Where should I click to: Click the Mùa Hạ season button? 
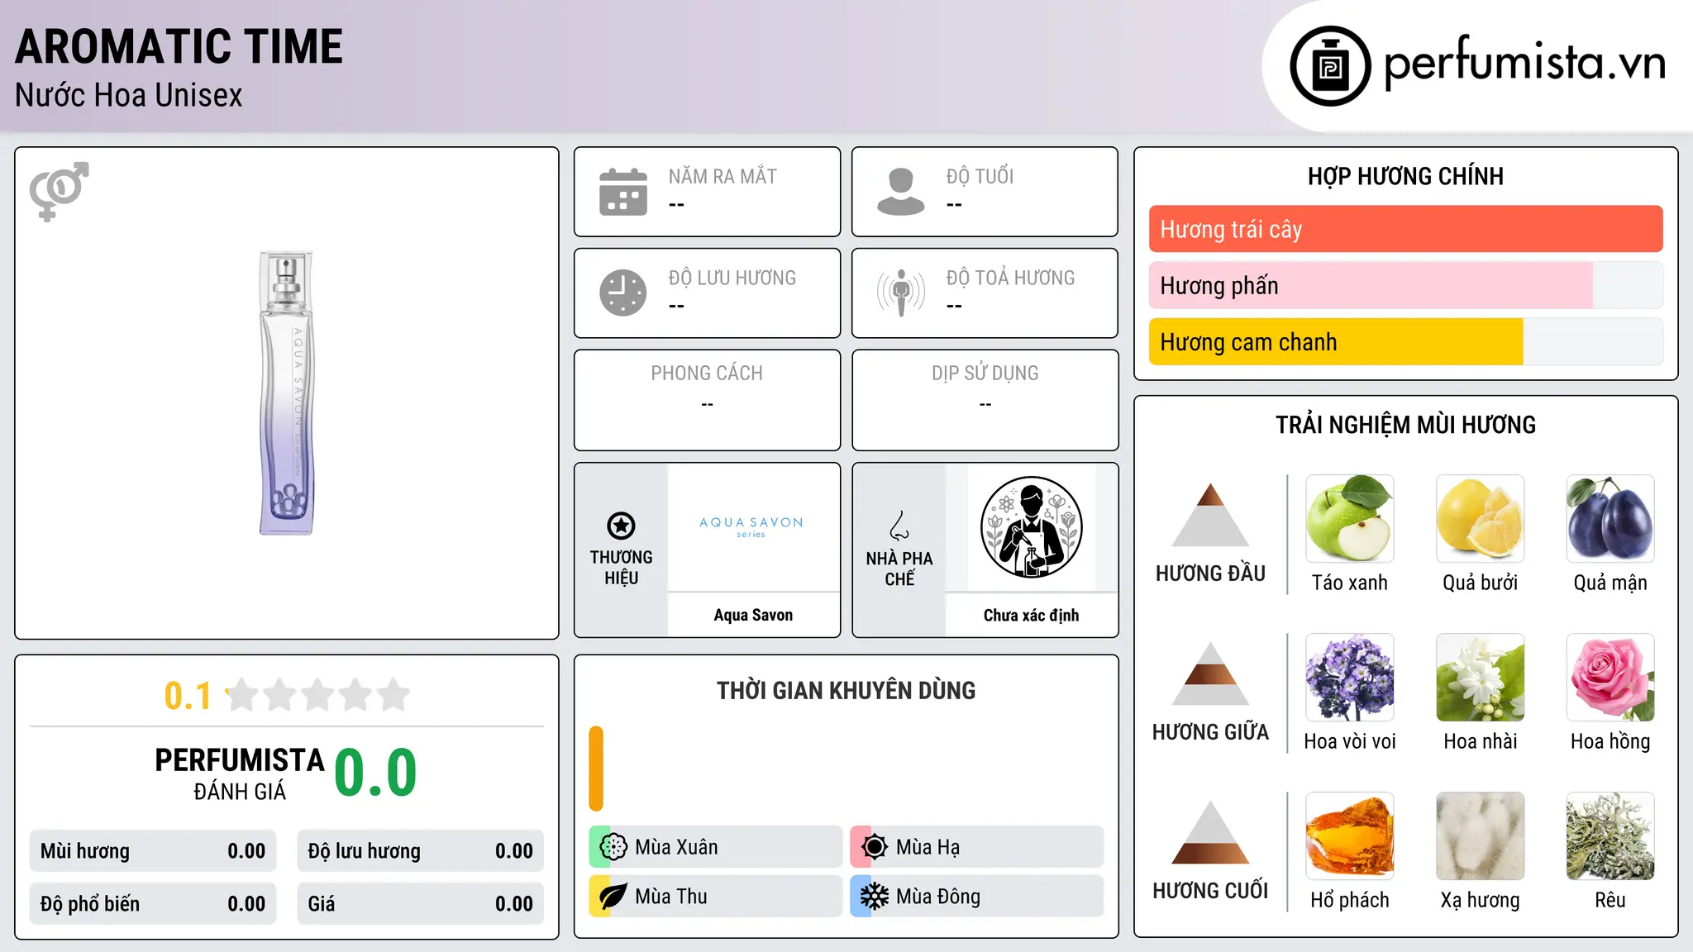(x=977, y=847)
